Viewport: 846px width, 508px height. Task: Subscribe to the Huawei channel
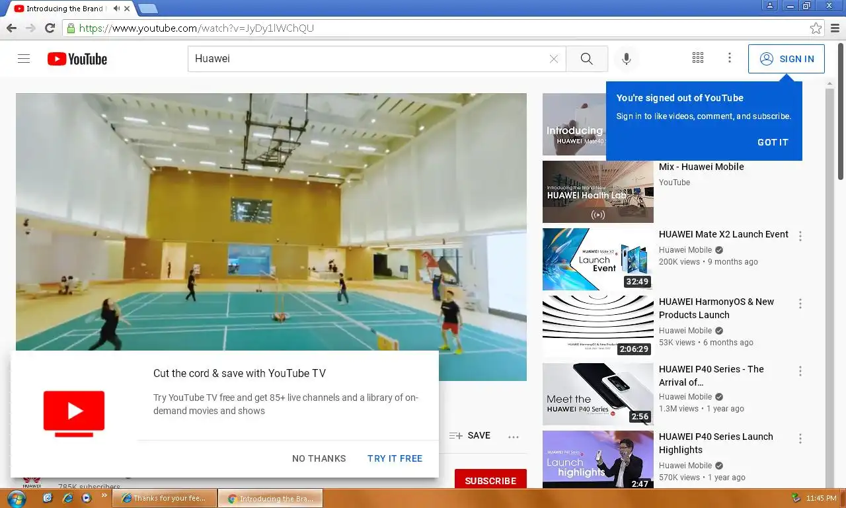[490, 480]
